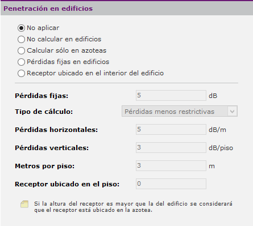Click the 'Pérdidas fijas' dB input field

pos(171,95)
